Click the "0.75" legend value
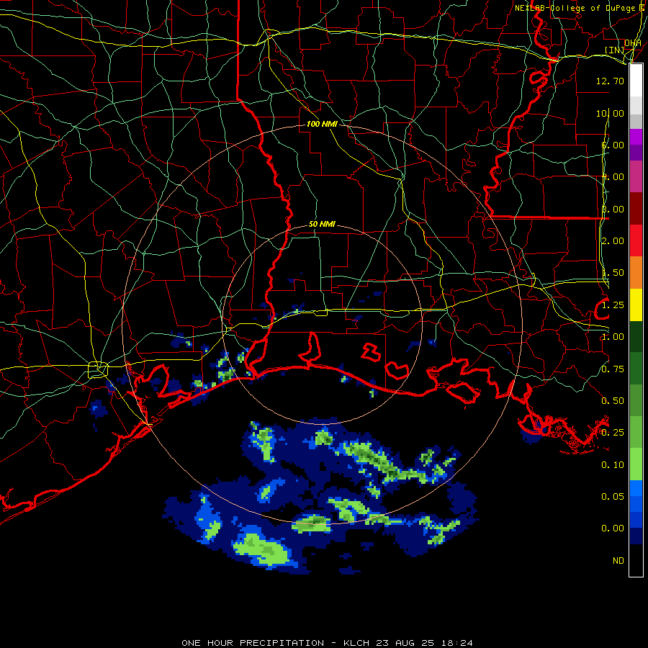648x648 pixels. [613, 369]
